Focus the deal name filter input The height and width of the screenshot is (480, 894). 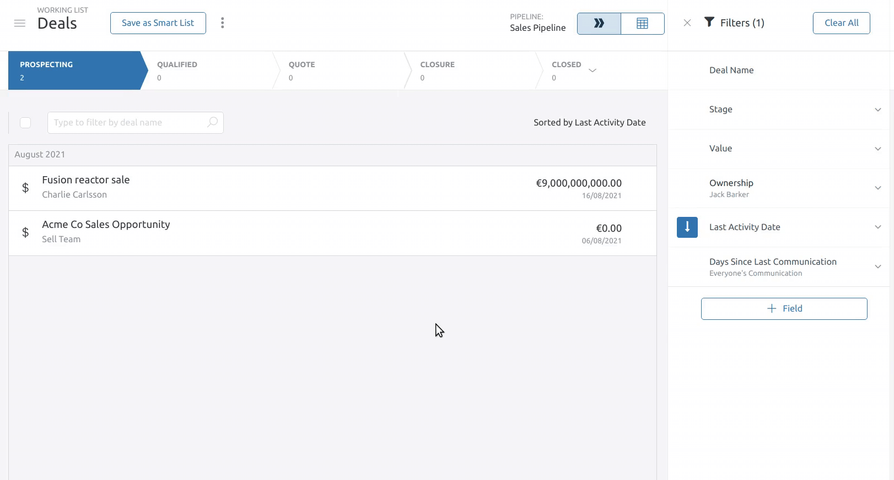point(128,123)
